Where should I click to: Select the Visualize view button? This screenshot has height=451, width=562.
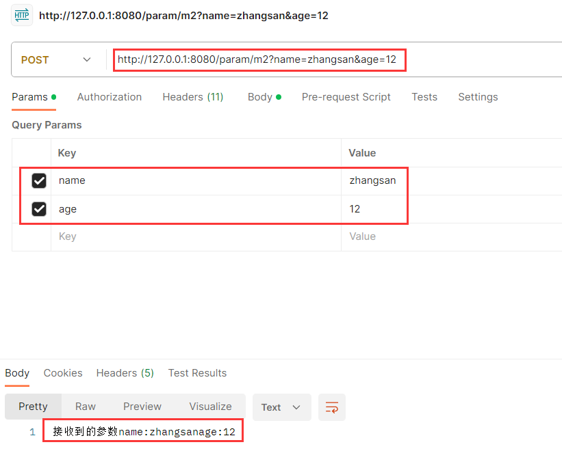pos(210,407)
